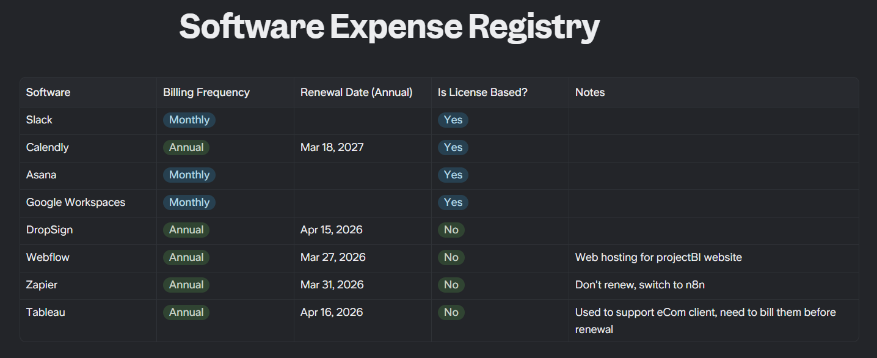Click the No license tag for Zapier
Screen dimensions: 877x358
point(451,285)
